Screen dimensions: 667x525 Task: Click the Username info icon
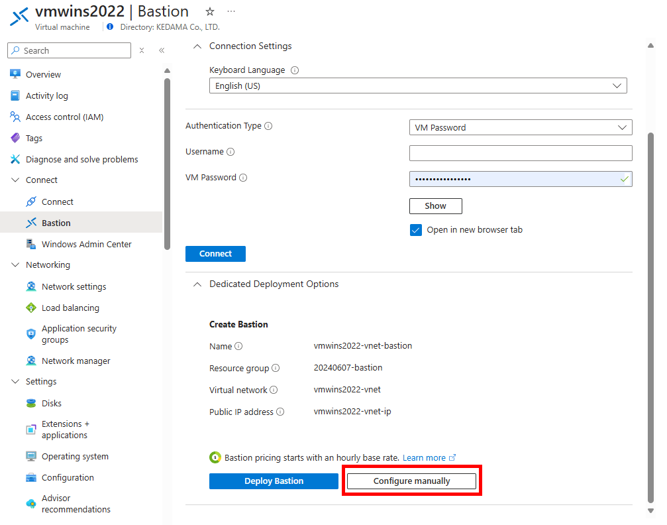click(231, 152)
